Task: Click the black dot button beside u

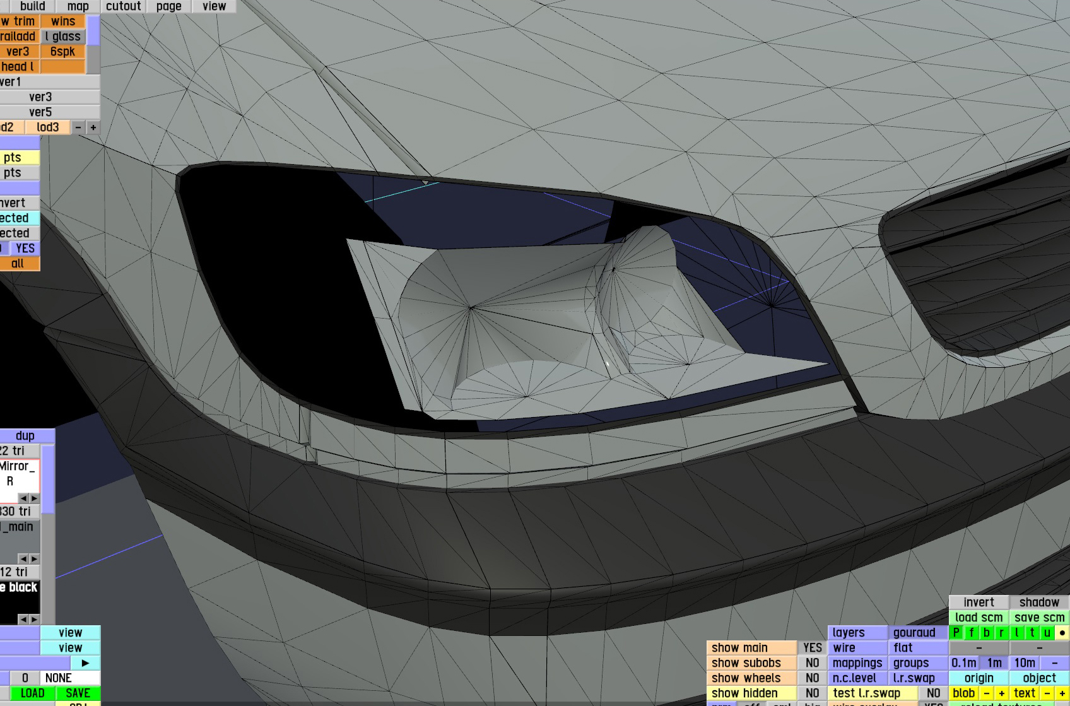Action: coord(1062,633)
